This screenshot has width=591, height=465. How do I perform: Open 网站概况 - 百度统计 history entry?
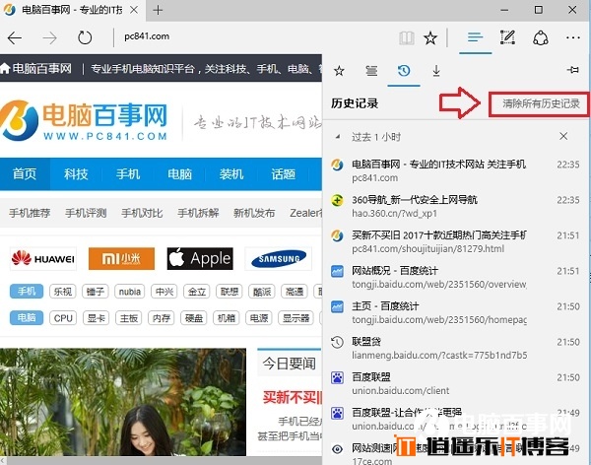coord(456,277)
